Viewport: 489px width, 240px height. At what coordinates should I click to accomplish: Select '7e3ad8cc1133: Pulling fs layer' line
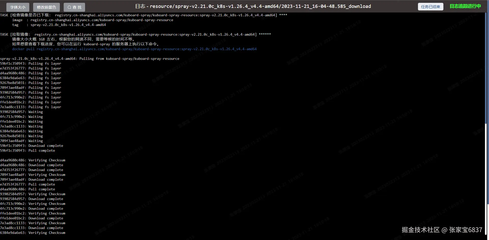31,107
